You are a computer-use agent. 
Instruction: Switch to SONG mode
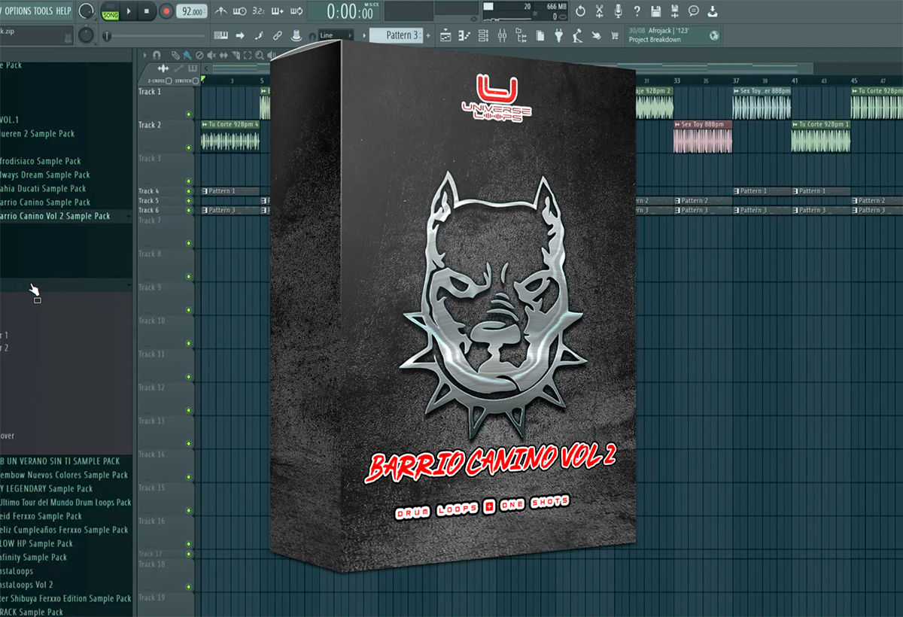[x=110, y=15]
